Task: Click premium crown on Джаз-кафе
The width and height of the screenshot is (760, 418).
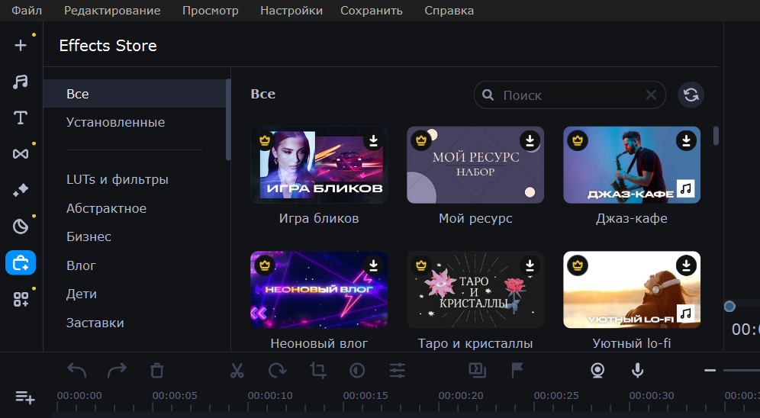Action: (578, 141)
